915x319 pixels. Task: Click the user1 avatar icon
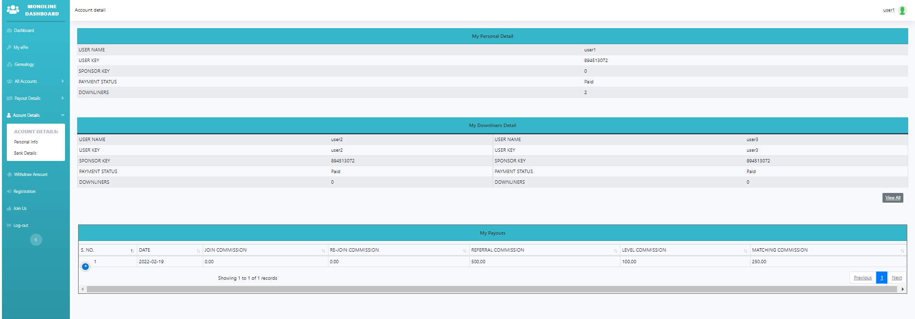(902, 10)
